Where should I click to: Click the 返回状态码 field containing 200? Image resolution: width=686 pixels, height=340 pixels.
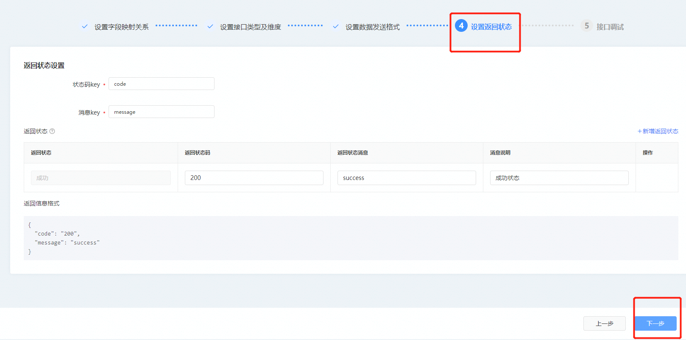254,178
